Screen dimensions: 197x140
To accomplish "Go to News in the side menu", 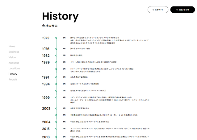I will [x=12, y=46].
